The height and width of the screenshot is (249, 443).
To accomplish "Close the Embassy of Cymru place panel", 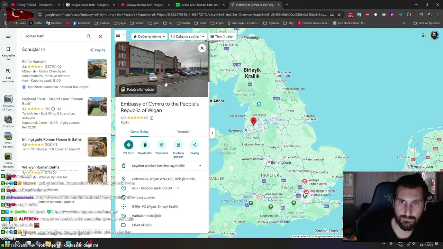I will point(202,48).
